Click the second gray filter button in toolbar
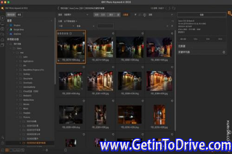The image size is (232, 154). click(x=103, y=15)
